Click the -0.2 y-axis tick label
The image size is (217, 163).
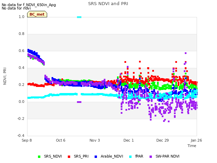click(21, 119)
